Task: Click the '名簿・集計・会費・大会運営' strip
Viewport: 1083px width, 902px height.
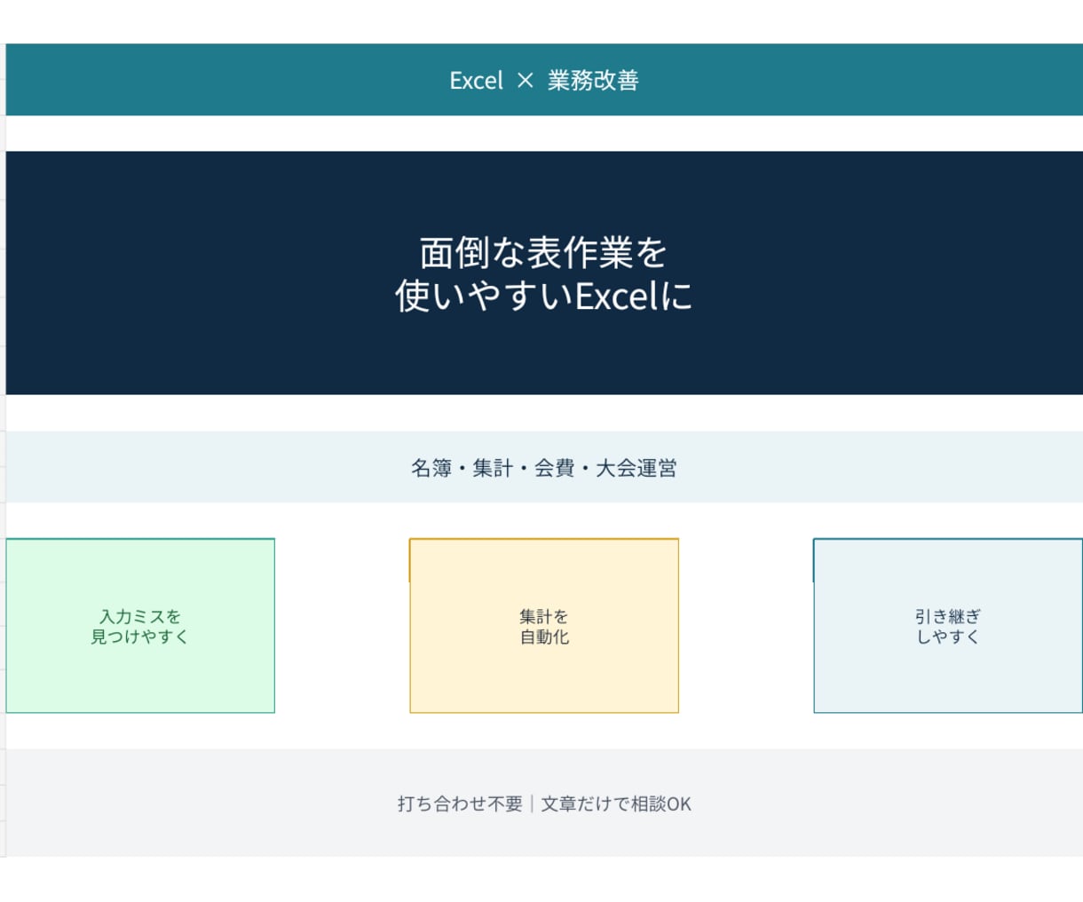Action: (544, 467)
